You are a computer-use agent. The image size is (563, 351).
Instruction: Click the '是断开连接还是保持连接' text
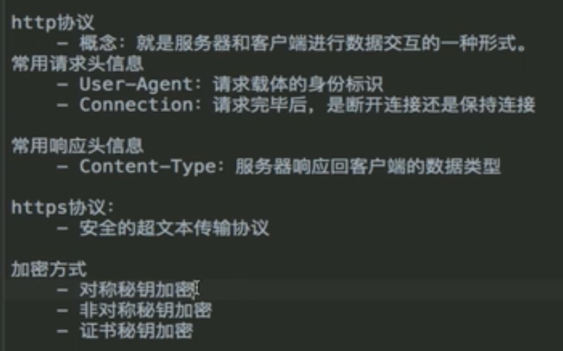(431, 106)
